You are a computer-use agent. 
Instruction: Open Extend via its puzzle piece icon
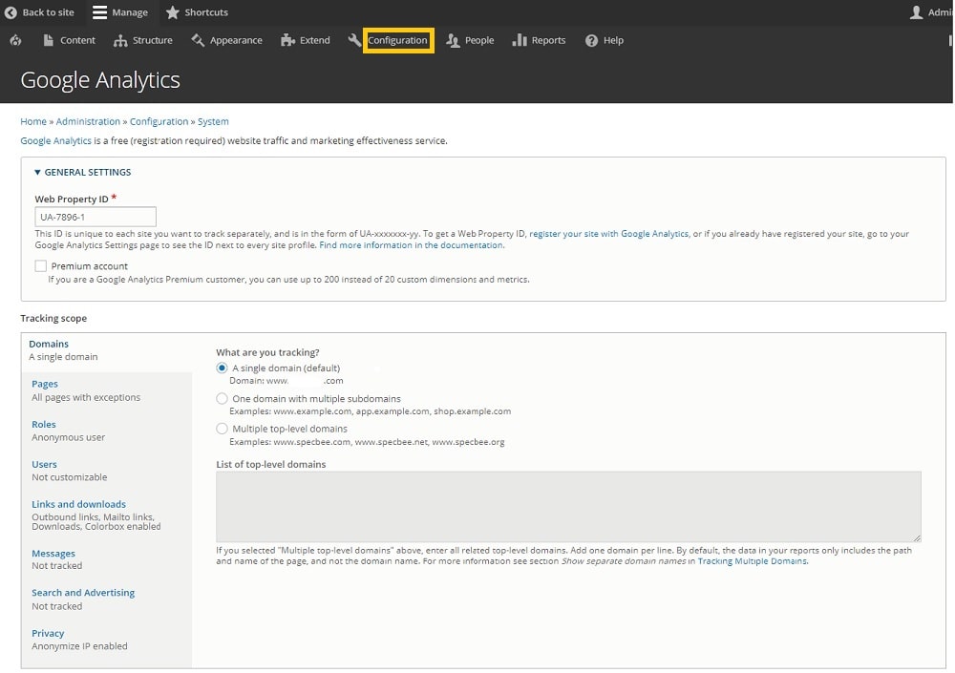click(x=287, y=40)
